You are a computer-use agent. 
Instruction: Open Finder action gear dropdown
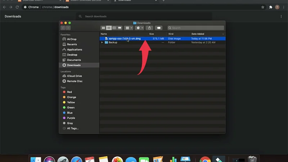tap(139, 28)
